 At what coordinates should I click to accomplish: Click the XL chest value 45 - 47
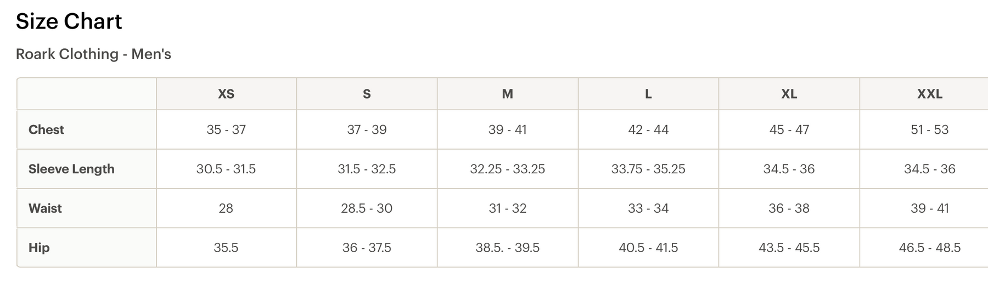tap(789, 130)
